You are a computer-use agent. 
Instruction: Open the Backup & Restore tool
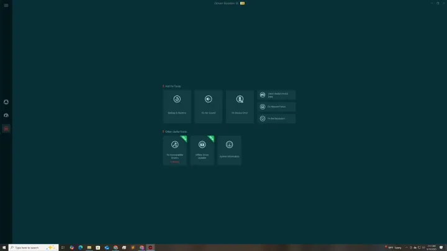pos(177,106)
